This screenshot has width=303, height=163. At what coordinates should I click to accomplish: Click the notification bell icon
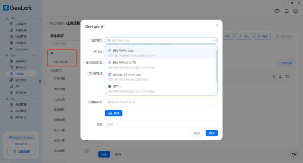coord(286,11)
